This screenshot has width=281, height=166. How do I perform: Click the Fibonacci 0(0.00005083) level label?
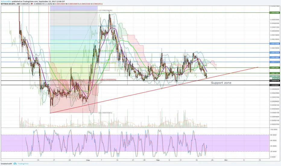(x=105, y=113)
